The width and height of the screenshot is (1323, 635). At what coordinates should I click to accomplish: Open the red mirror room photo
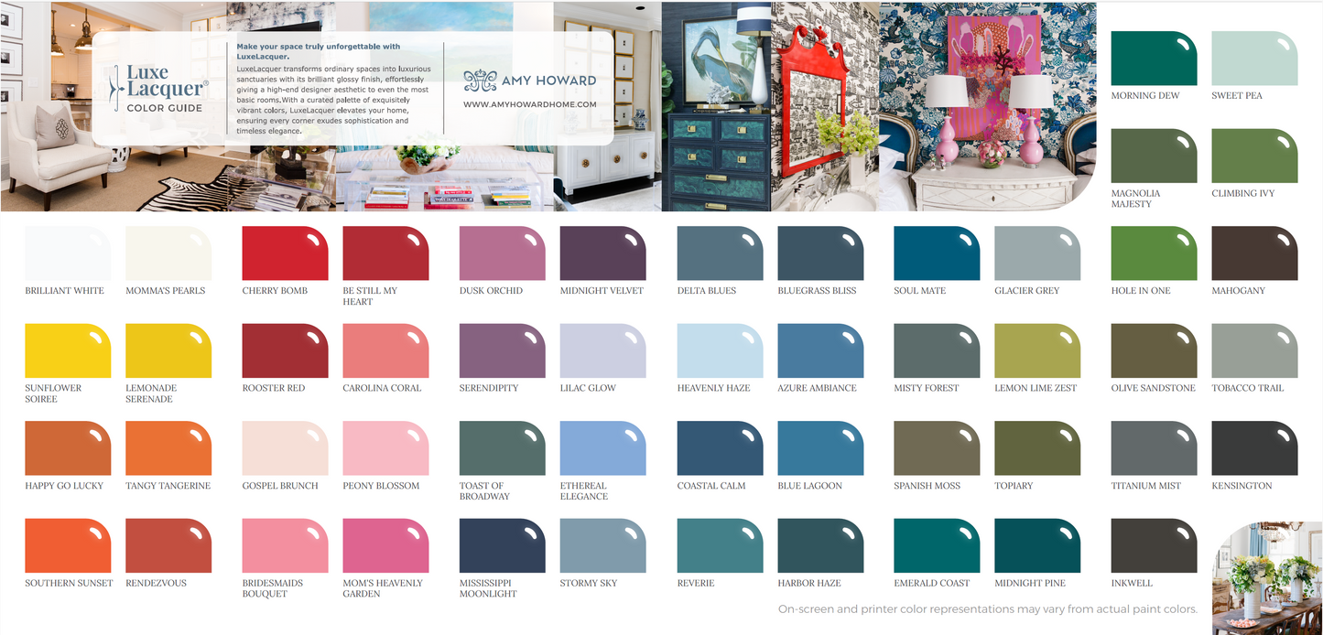click(825, 105)
